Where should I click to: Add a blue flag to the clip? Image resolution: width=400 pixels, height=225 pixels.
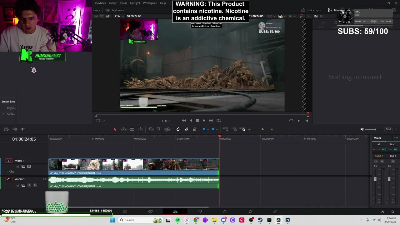pos(204,129)
